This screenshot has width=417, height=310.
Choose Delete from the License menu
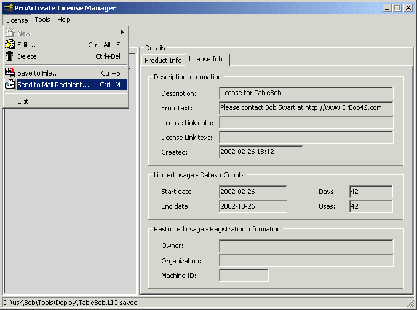(66, 56)
